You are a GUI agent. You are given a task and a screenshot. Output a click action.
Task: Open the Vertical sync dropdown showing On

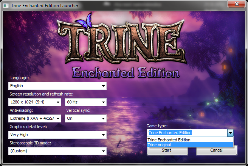[x=86, y=118]
